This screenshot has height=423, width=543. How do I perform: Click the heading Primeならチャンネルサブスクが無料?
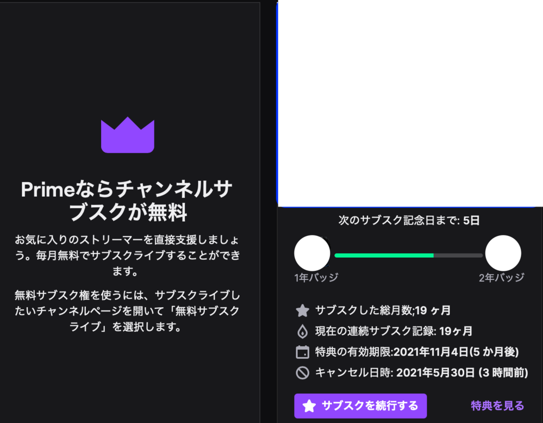pos(127,201)
